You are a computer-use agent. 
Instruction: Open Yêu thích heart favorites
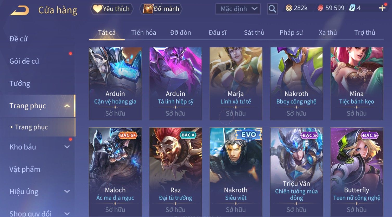(98, 9)
